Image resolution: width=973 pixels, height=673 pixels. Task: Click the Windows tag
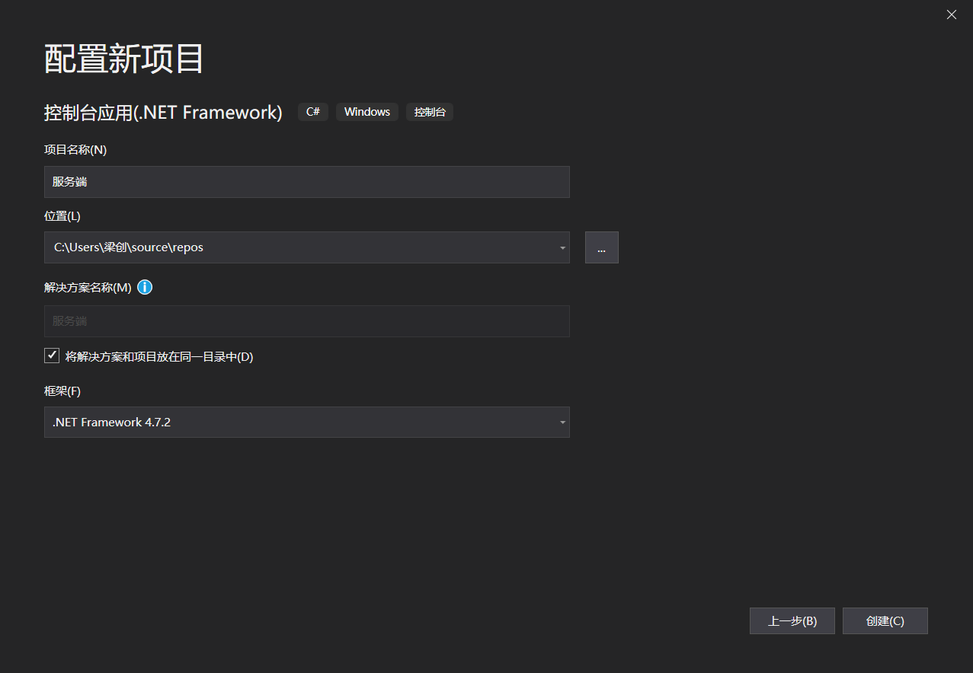(367, 112)
